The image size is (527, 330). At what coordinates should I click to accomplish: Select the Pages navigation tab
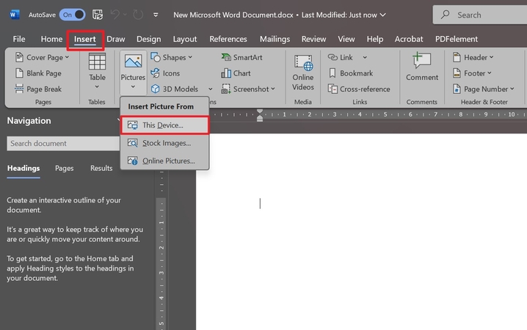(x=64, y=168)
